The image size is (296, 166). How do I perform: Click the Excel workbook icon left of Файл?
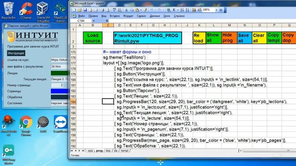pyautogui.click(x=74, y=16)
